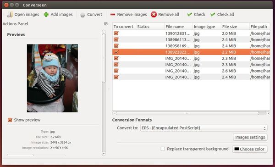Disable the Show preview checkbox

[10, 120]
